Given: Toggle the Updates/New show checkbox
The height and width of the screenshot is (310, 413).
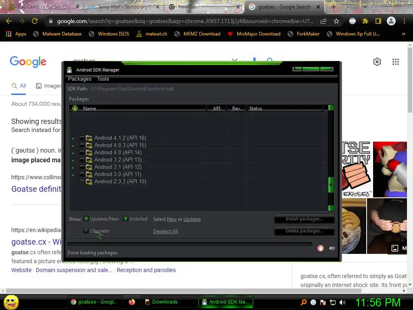Looking at the screenshot, I should (86, 218).
